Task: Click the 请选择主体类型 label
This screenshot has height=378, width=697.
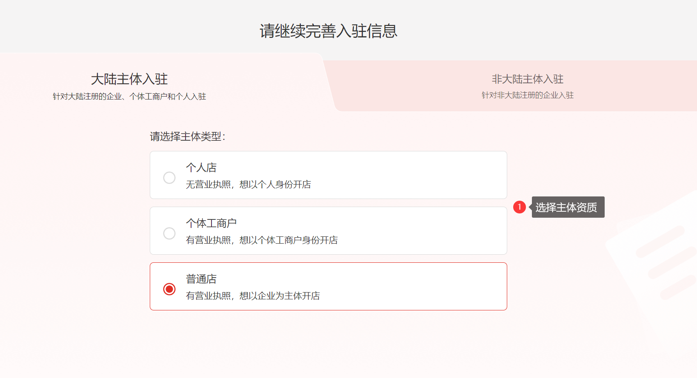Action: pyautogui.click(x=188, y=136)
